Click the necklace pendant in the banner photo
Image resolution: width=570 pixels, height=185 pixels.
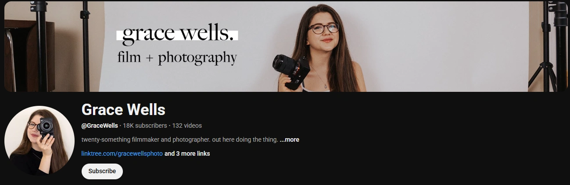click(326, 86)
